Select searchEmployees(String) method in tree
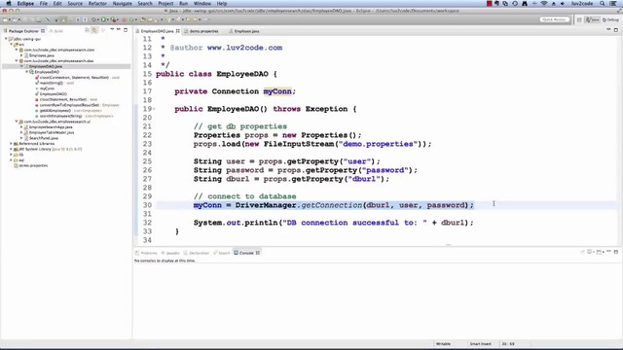The width and height of the screenshot is (623, 350). click(x=60, y=117)
